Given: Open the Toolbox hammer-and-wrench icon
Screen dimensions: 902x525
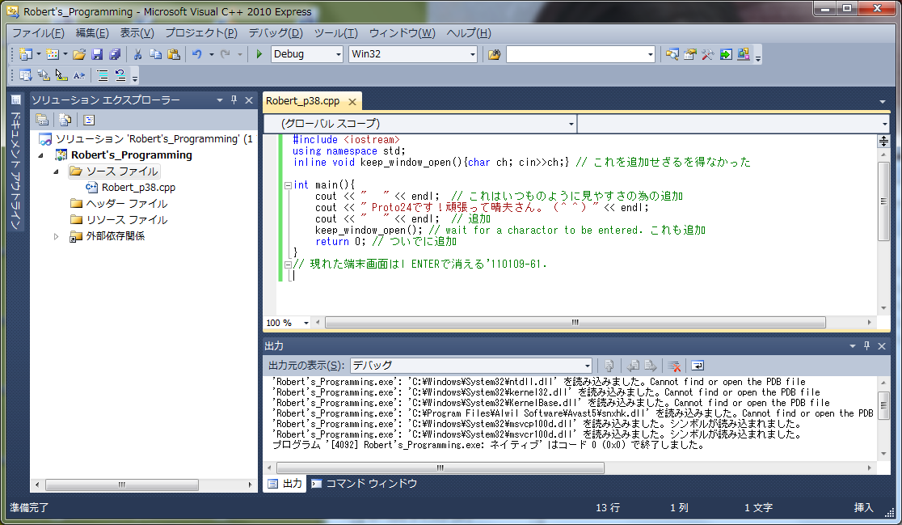Looking at the screenshot, I should [x=707, y=54].
